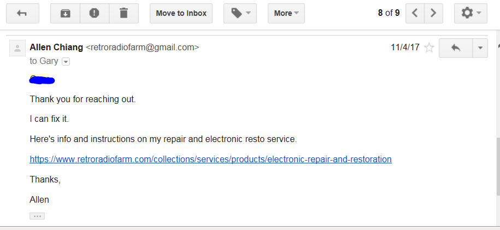This screenshot has width=500, height=230.
Task: Click the back arrow button
Action: (x=22, y=14)
